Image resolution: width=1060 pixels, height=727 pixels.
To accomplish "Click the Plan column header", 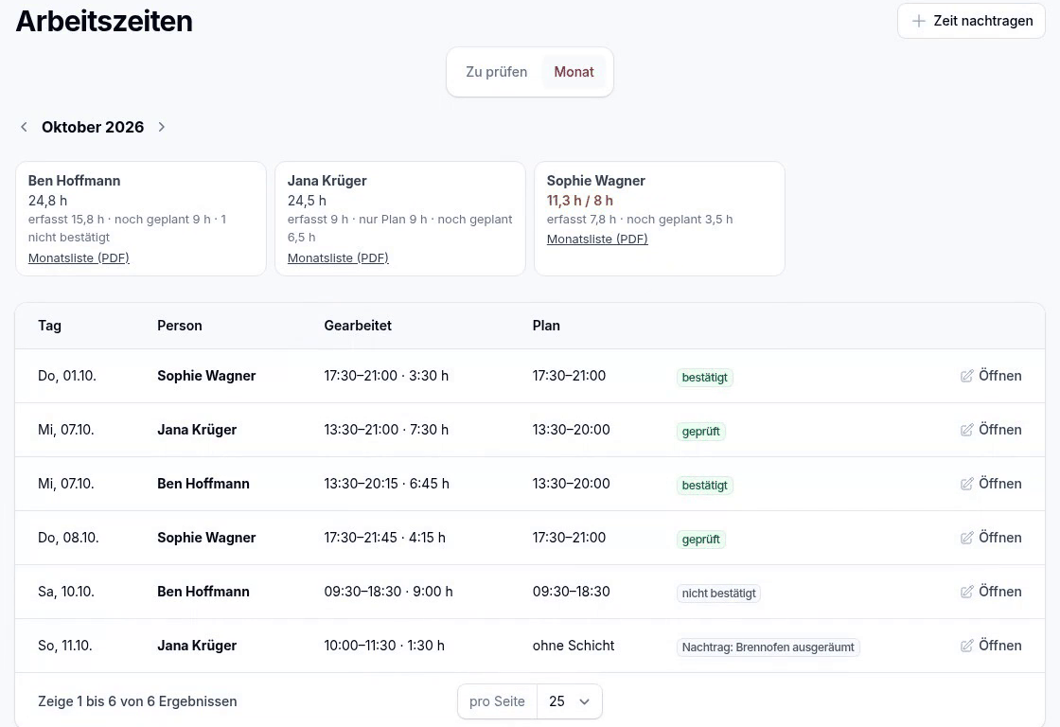I will pos(546,326).
